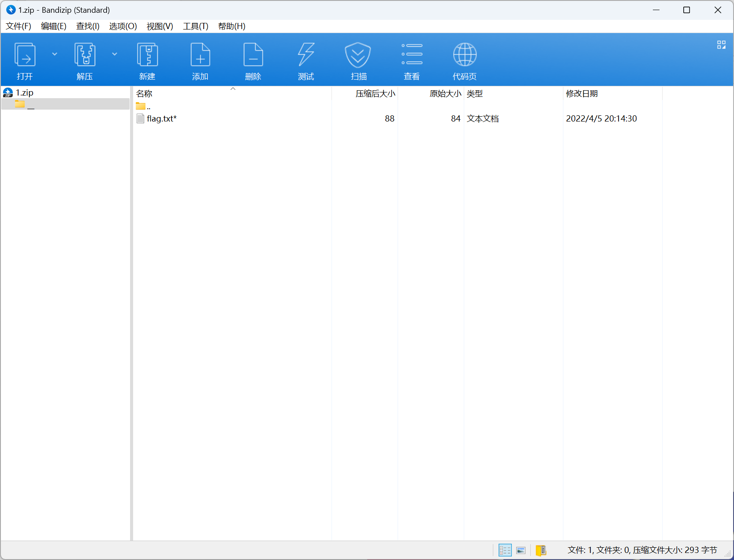Sort by 原始大小 column header
This screenshot has width=734, height=560.
pyautogui.click(x=445, y=94)
